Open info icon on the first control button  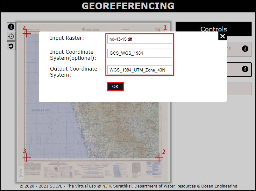[x=245, y=49]
